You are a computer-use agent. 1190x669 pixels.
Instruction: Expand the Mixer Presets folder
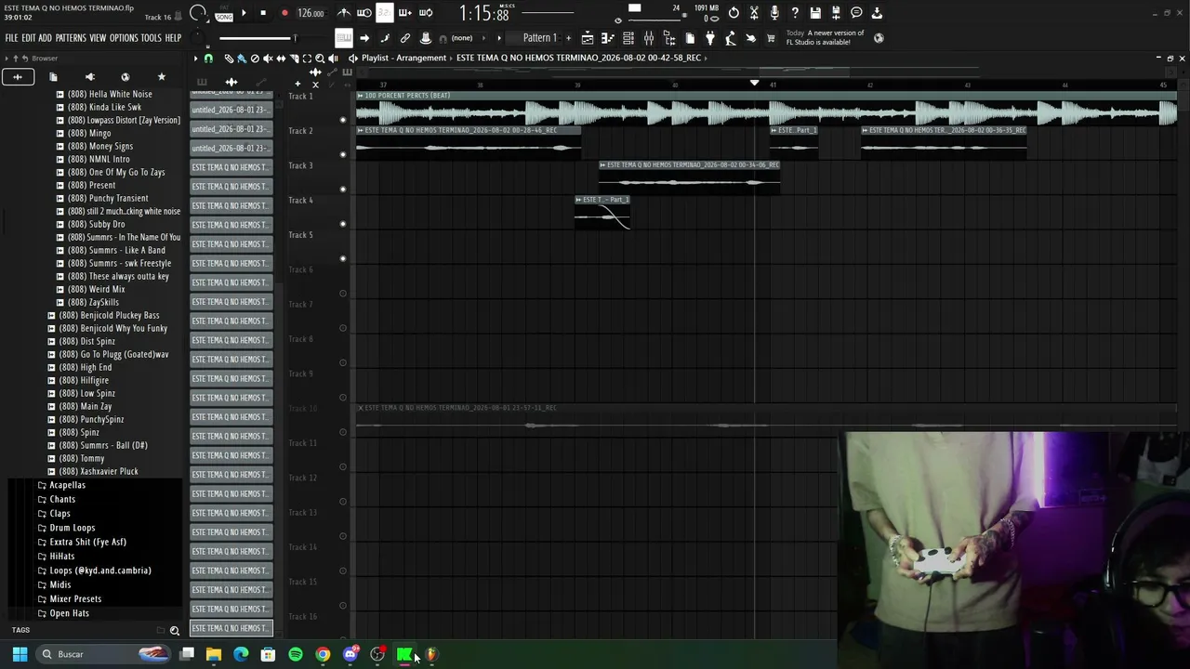point(75,598)
